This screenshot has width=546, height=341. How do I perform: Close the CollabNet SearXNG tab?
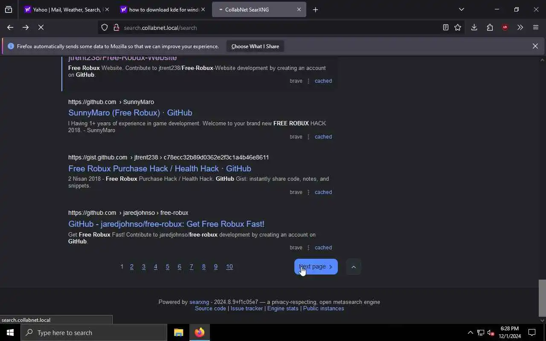[299, 9]
